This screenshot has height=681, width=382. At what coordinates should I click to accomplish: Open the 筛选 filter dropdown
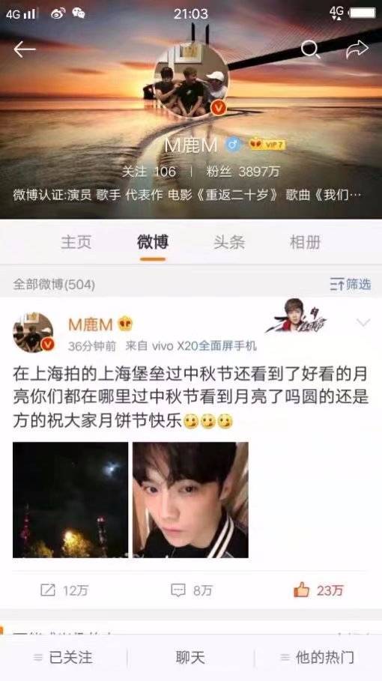[351, 284]
